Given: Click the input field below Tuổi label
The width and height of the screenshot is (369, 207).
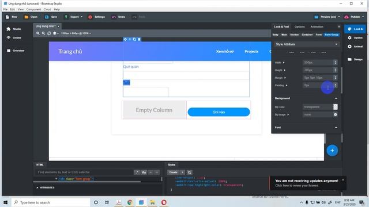Looking at the screenshot, I should click(146, 92).
